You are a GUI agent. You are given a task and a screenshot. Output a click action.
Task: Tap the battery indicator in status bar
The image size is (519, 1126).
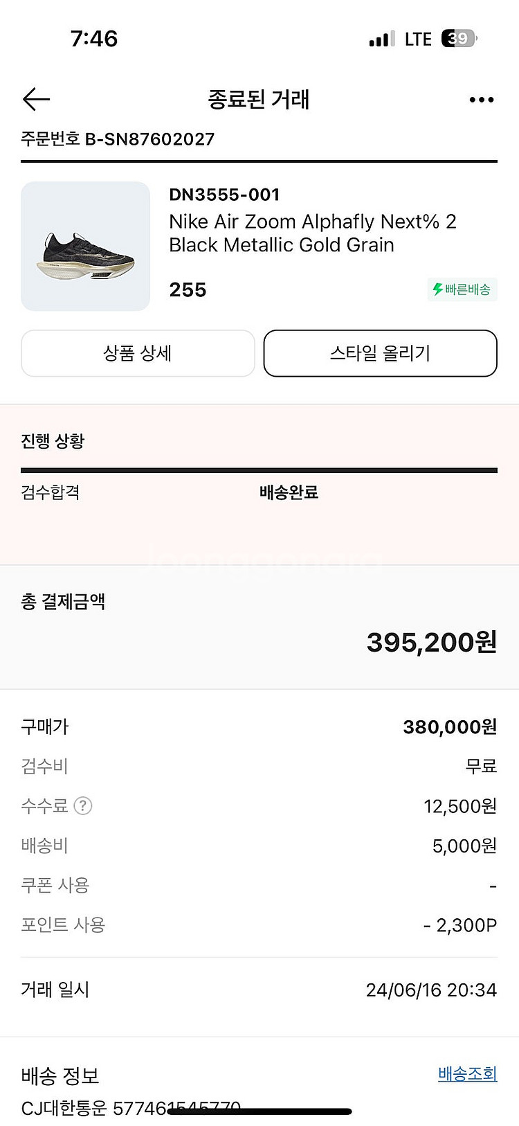tap(459, 39)
